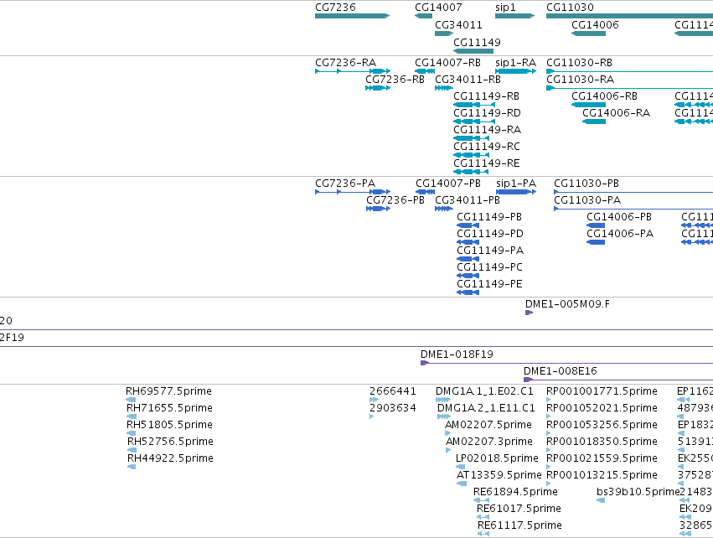Select feature 2903634

pos(372,416)
